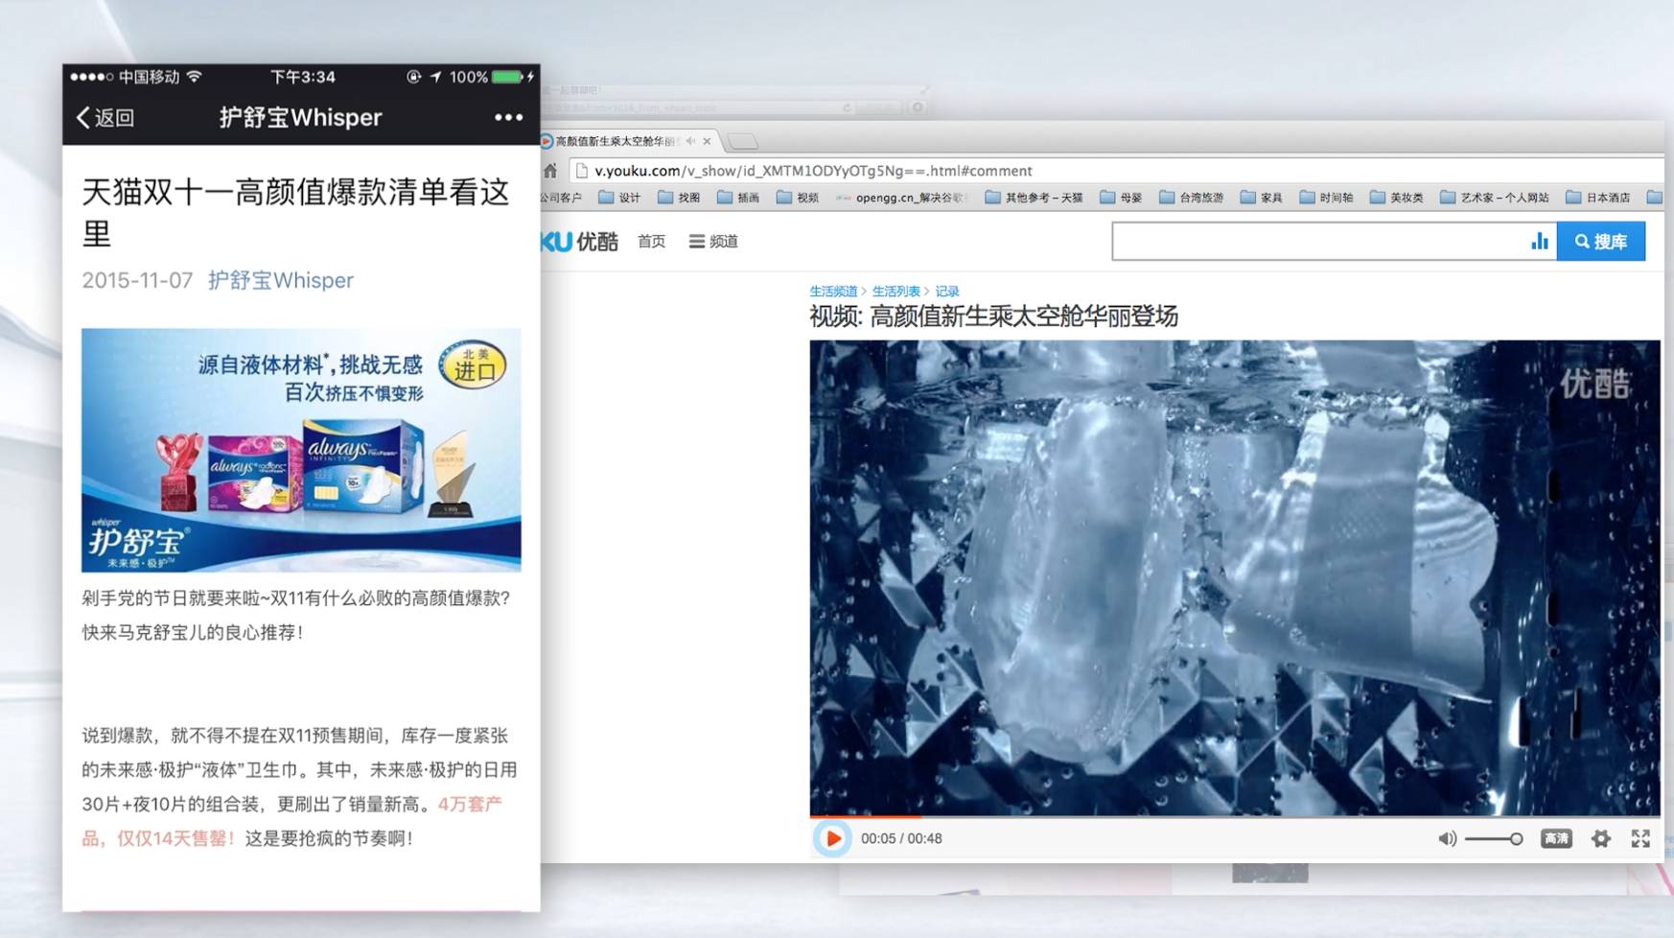Open the 其他参考－天猫 bookmark folder
Image resolution: width=1674 pixels, height=938 pixels.
tap(1034, 198)
